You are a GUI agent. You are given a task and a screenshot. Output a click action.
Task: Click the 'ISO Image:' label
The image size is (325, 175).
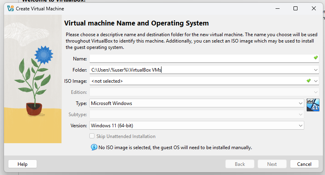pyautogui.click(x=75, y=81)
